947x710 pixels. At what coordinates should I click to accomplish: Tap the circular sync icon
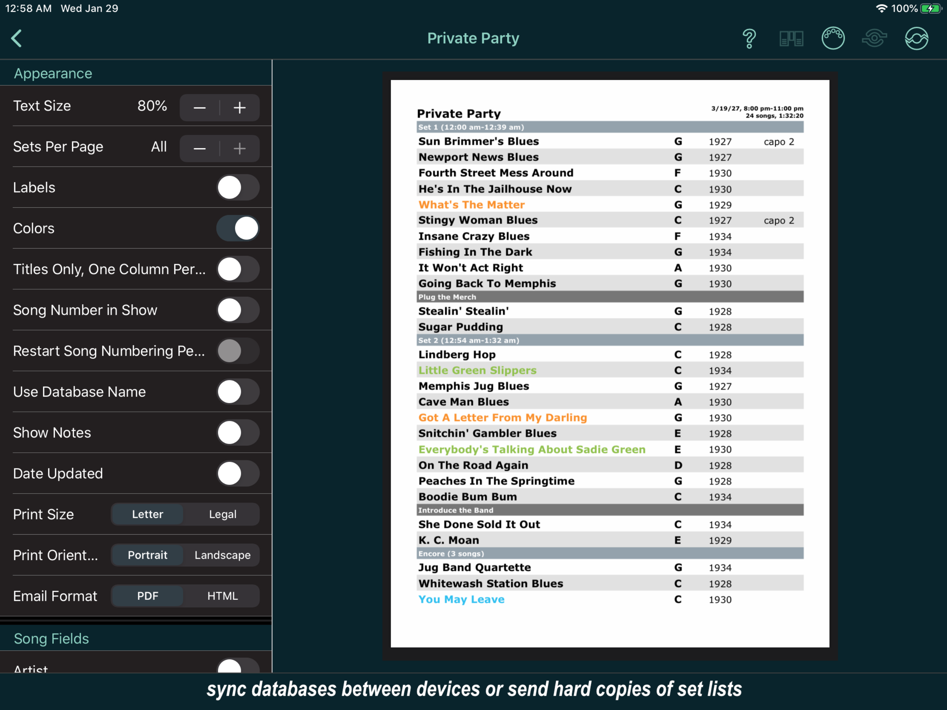916,38
